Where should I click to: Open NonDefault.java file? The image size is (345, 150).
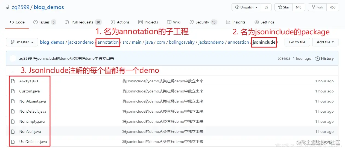click(33, 111)
